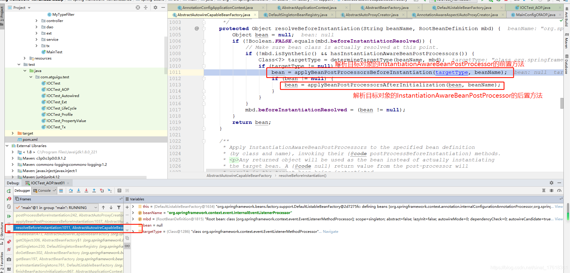This screenshot has width=570, height=273.
Task: Show the execution point in the editor
Action: tap(61, 191)
